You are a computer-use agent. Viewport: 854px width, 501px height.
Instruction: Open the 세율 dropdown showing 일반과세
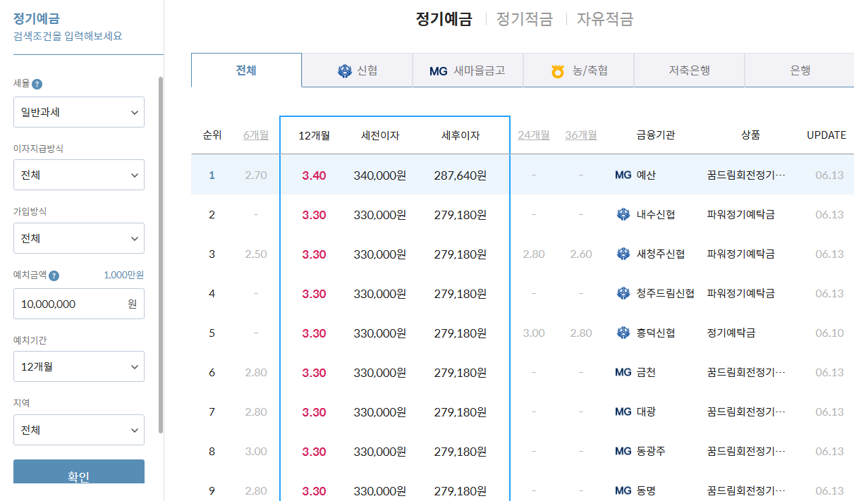(79, 112)
